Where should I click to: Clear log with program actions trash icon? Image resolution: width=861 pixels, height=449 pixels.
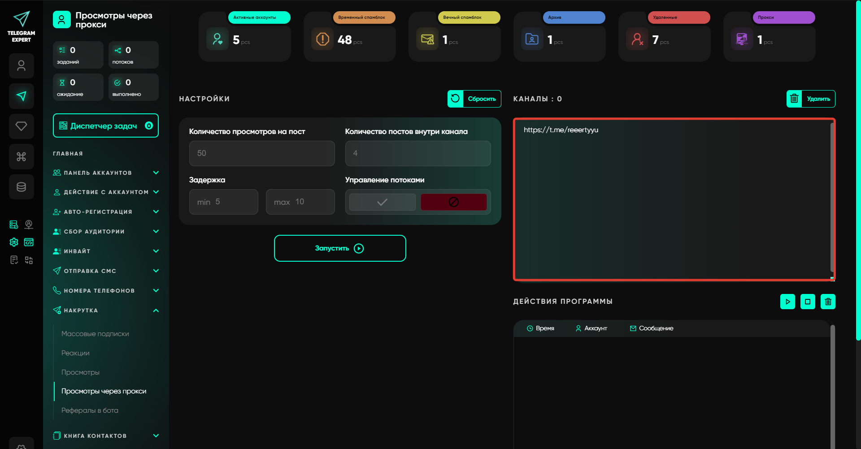[828, 302]
